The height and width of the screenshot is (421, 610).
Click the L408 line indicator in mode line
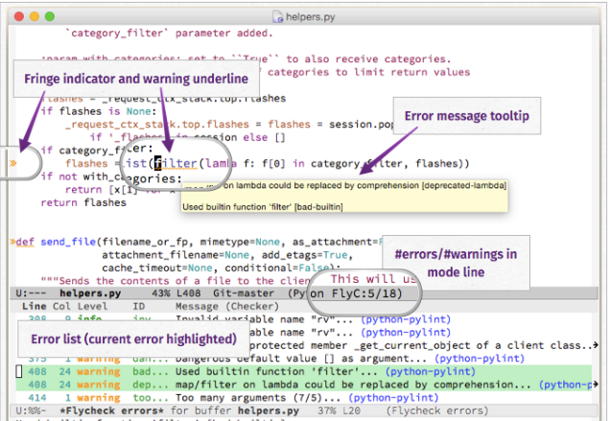pos(188,293)
